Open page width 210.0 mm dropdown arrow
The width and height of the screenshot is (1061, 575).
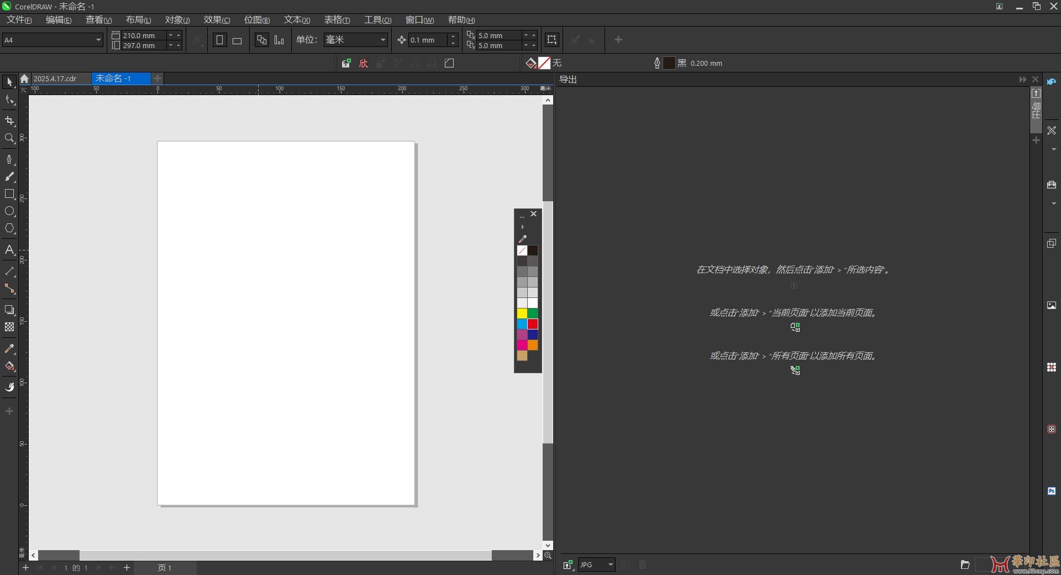tap(171, 35)
